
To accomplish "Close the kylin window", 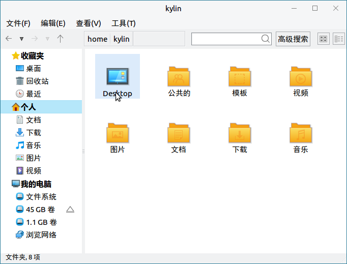I will (335, 9).
